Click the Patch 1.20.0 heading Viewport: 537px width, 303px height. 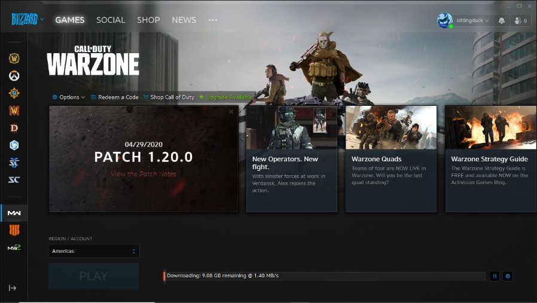(144, 157)
